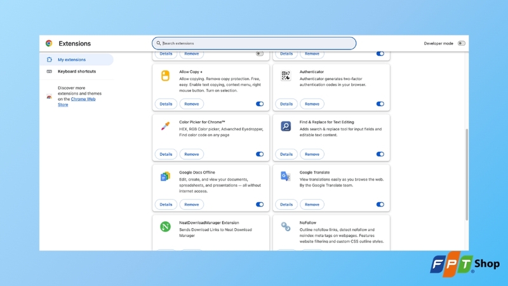Disable Color Picker for Chrome toggle
The image size is (508, 286).
click(x=260, y=154)
